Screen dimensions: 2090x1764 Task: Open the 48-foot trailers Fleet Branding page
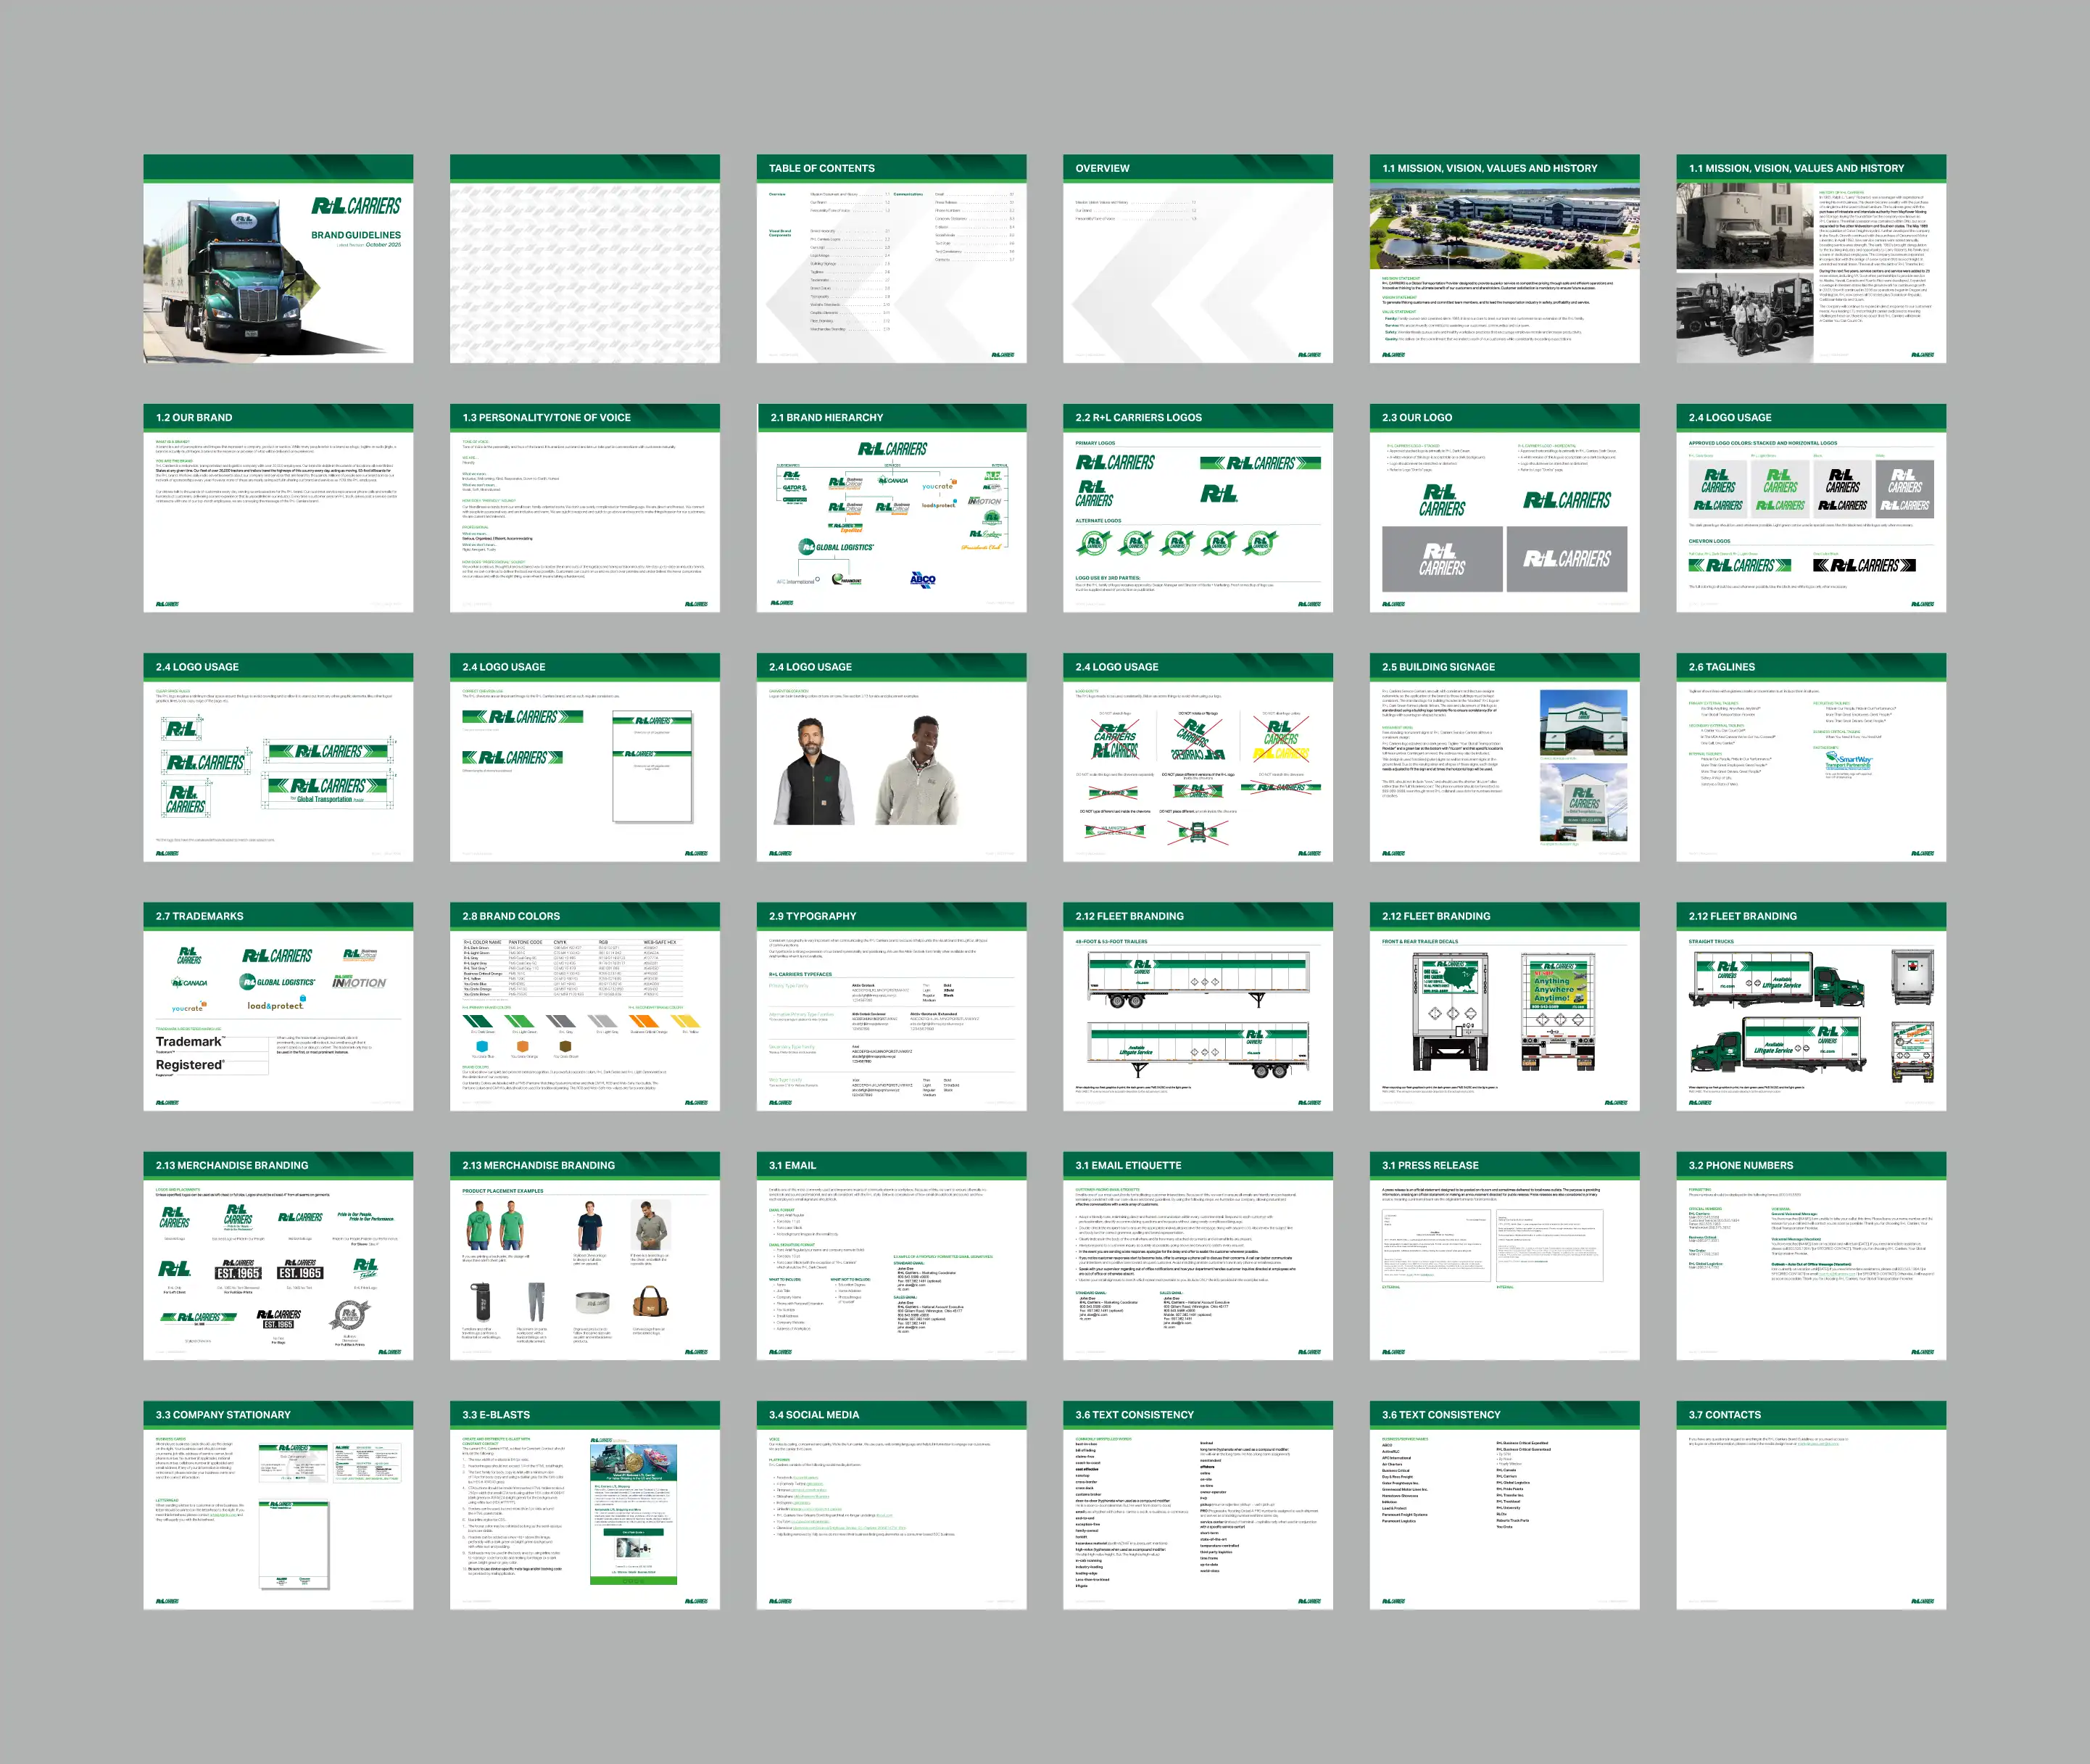[x=1197, y=1006]
